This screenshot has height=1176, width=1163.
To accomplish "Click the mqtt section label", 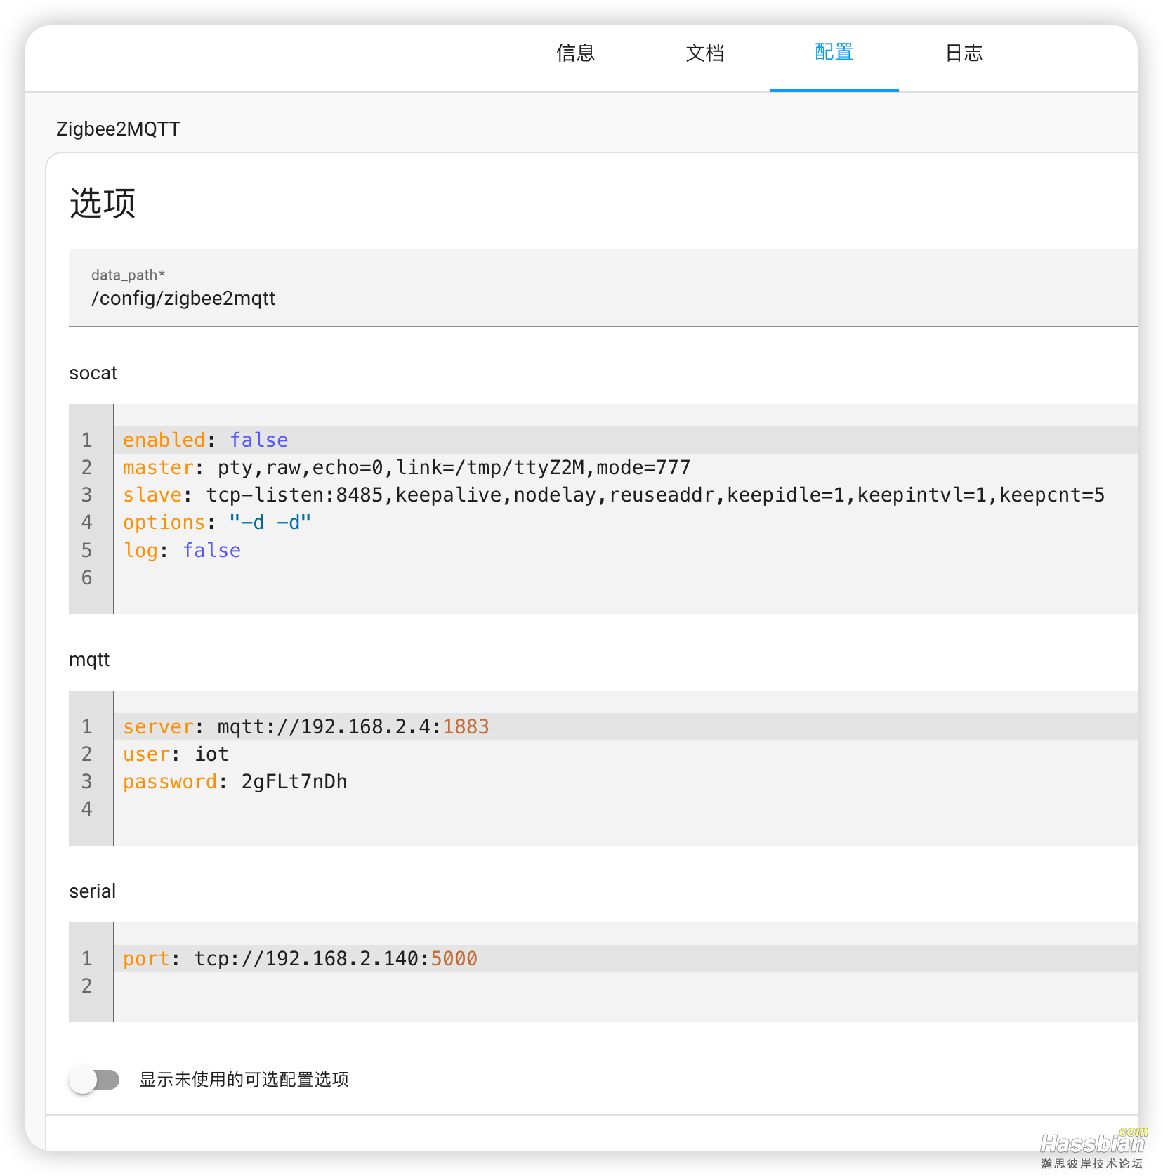I will pos(89,660).
